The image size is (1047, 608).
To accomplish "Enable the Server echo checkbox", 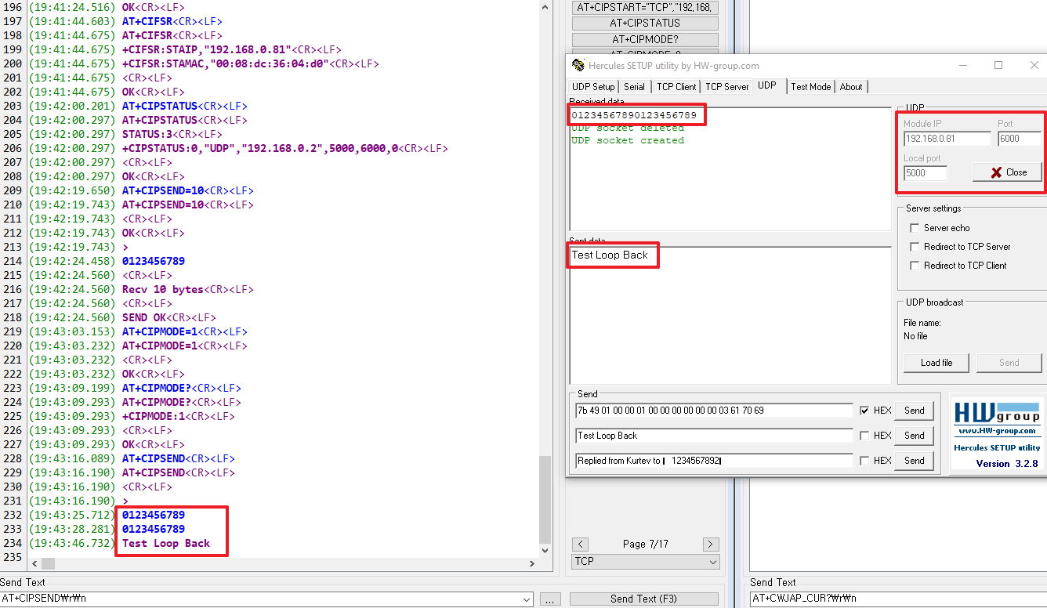I will click(915, 228).
